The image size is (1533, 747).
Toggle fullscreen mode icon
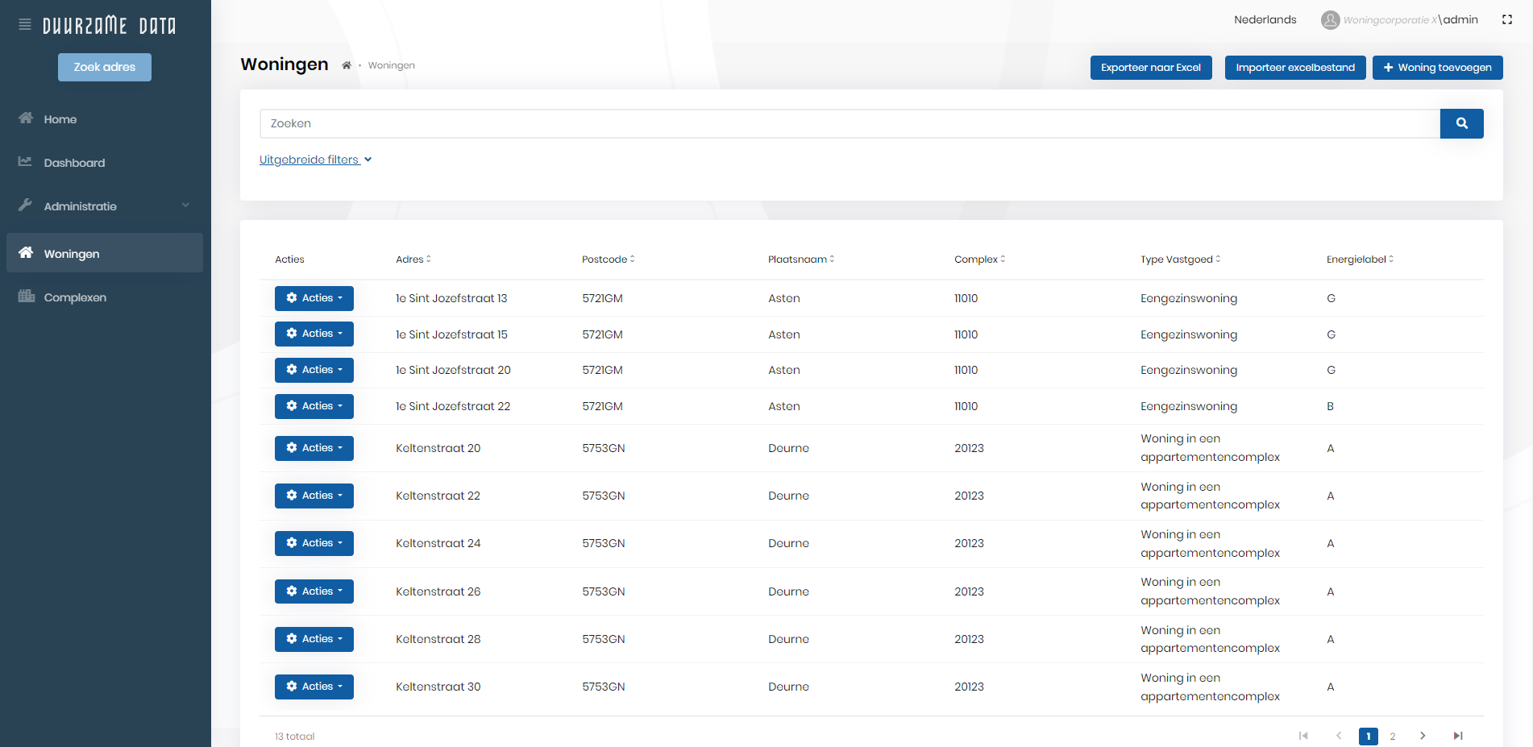pyautogui.click(x=1506, y=20)
